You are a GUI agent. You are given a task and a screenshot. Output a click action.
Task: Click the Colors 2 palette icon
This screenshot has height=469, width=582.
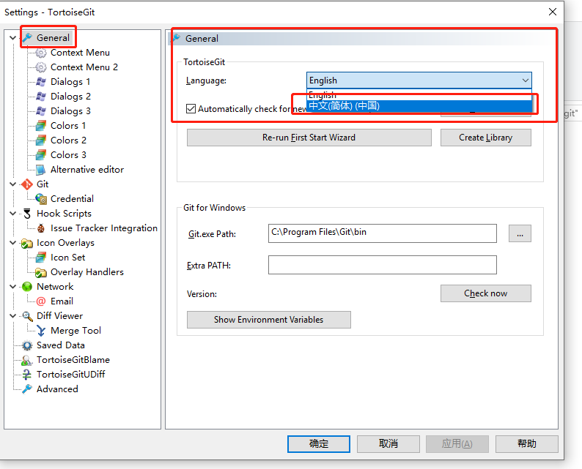tap(41, 140)
